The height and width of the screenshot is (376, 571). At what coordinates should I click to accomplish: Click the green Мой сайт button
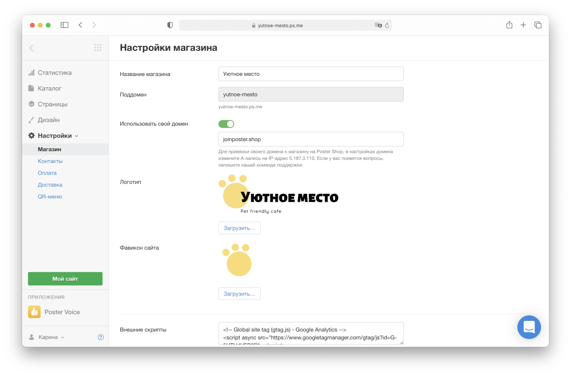click(65, 279)
